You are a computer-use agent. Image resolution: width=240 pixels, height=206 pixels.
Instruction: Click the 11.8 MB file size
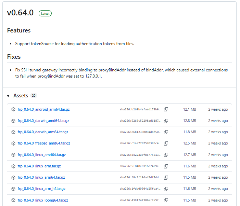point(190,132)
